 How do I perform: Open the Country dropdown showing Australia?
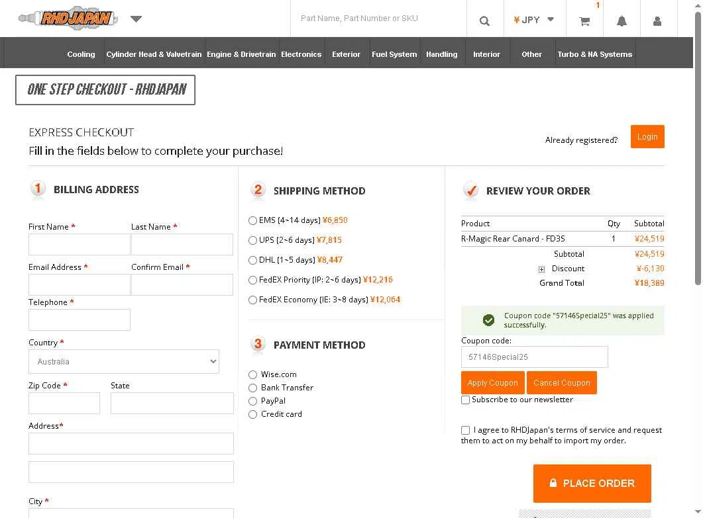click(x=124, y=361)
